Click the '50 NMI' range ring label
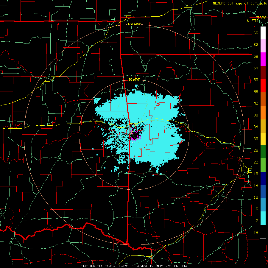Viewport: 268px width, 268px height. pyautogui.click(x=134, y=80)
